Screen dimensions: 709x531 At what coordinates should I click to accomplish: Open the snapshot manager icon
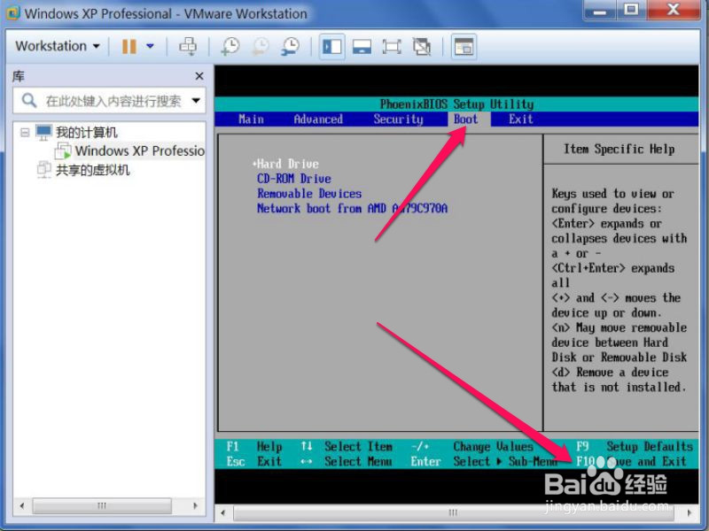tap(291, 46)
